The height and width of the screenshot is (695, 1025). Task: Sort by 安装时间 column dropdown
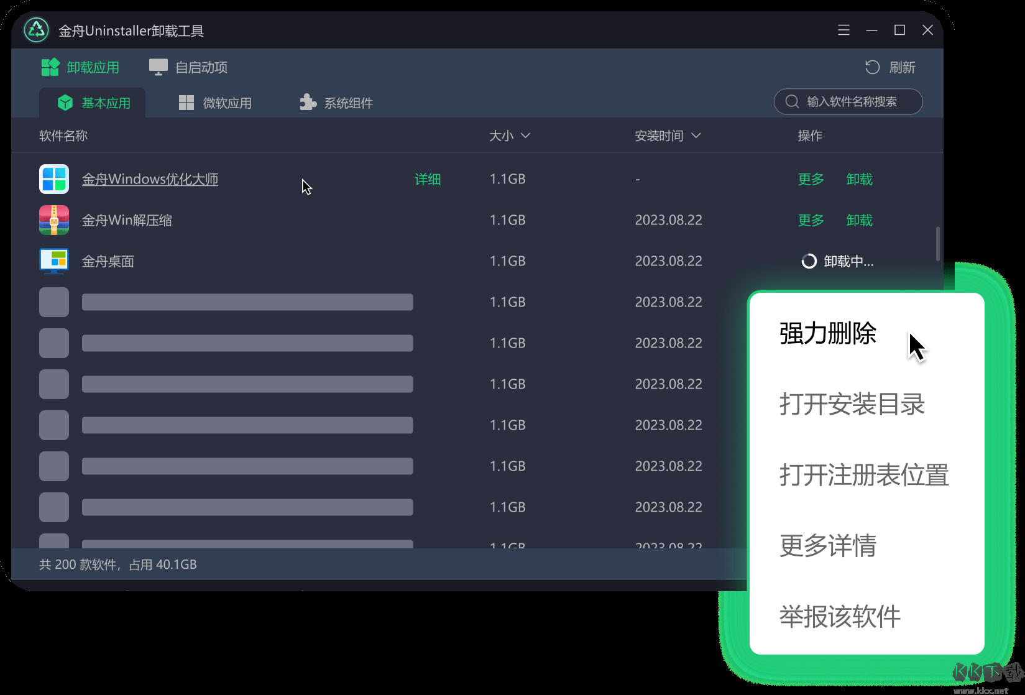668,136
